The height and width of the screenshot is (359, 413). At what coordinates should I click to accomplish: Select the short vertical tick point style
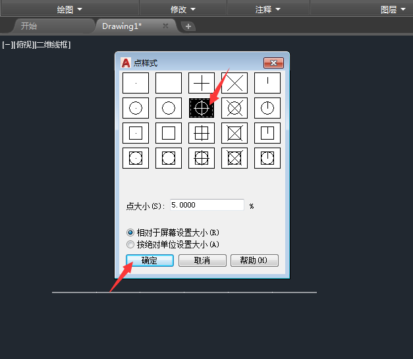(x=267, y=83)
